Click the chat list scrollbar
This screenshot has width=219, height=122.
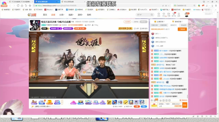(187, 96)
